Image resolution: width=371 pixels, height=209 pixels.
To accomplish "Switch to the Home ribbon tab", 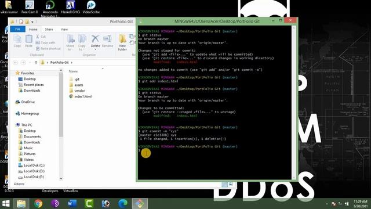I will coord(33,29).
